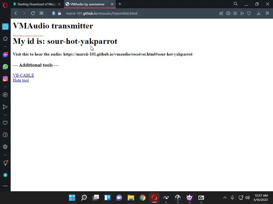The image size is (273, 204).
Task: Reload the current page
Action: [x=33, y=13]
